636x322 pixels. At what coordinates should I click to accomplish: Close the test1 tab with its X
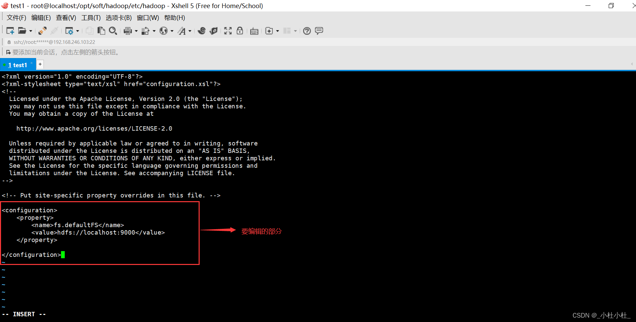(32, 63)
